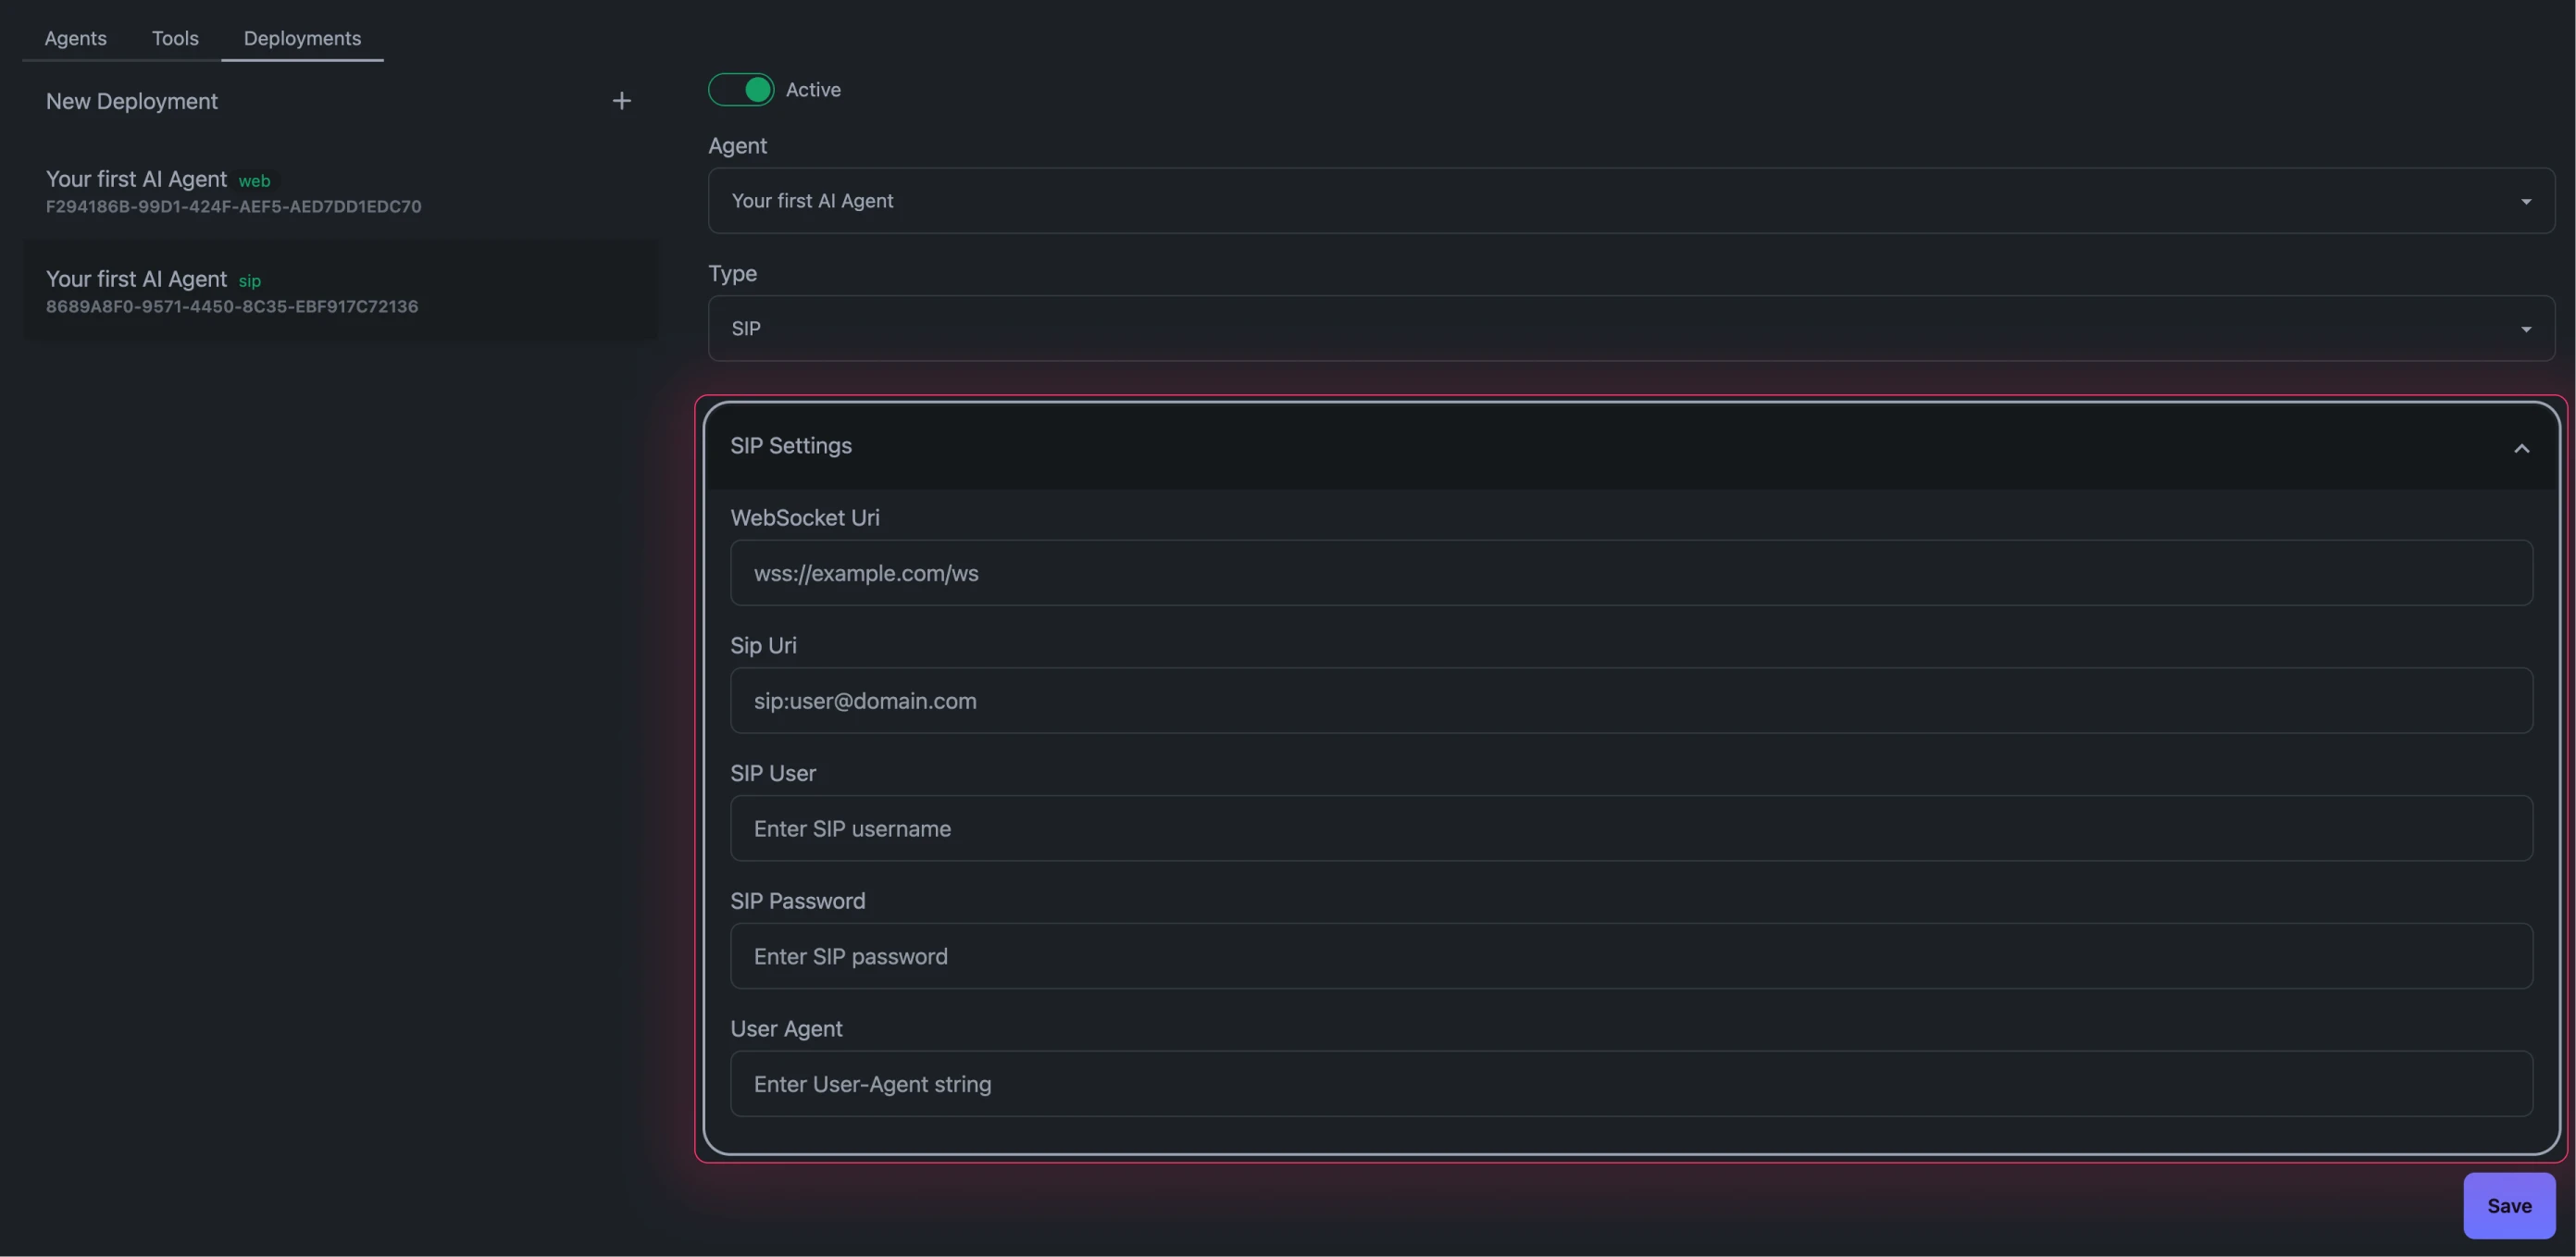The height and width of the screenshot is (1257, 2576).
Task: Toggle the Active switch off
Action: 741,90
